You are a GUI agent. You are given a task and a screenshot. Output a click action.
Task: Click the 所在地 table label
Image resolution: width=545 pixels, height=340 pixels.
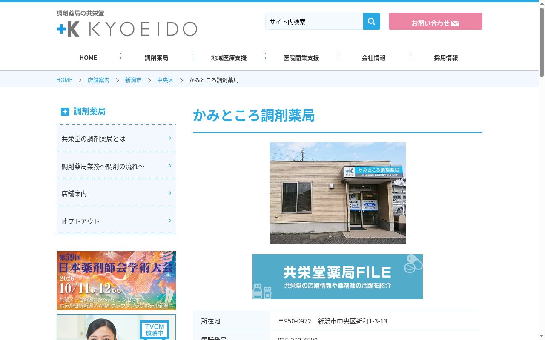[x=211, y=321]
